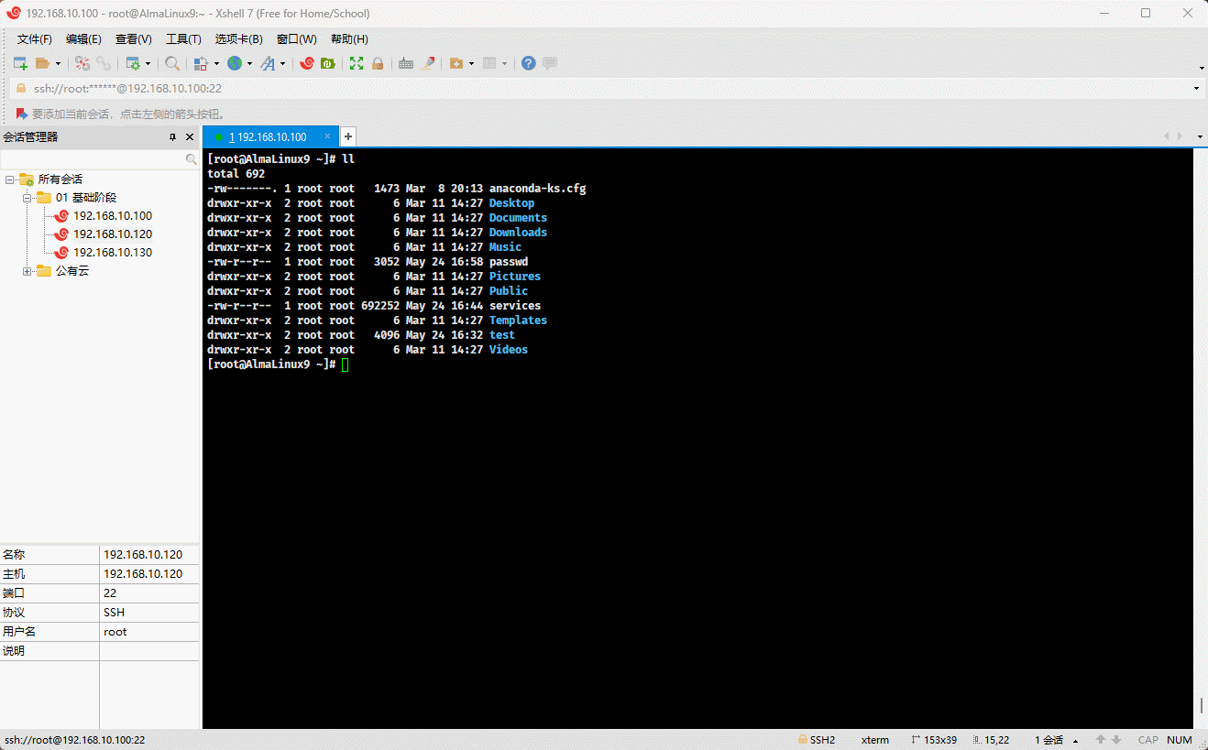
Task: Click the New Session toolbar icon
Action: pos(20,63)
